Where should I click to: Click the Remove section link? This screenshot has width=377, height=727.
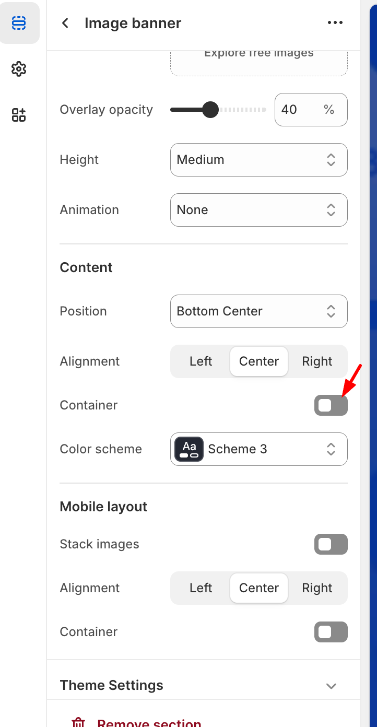click(149, 722)
